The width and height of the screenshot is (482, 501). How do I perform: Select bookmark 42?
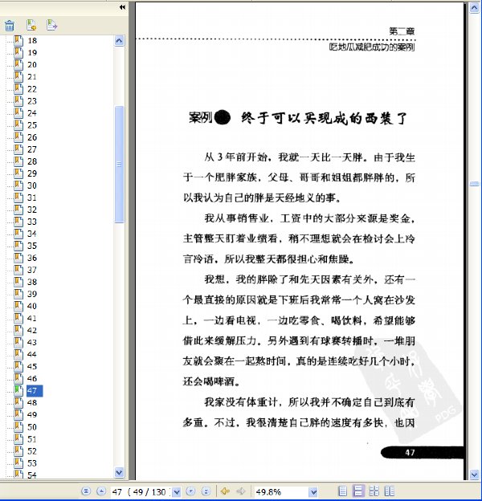point(32,330)
